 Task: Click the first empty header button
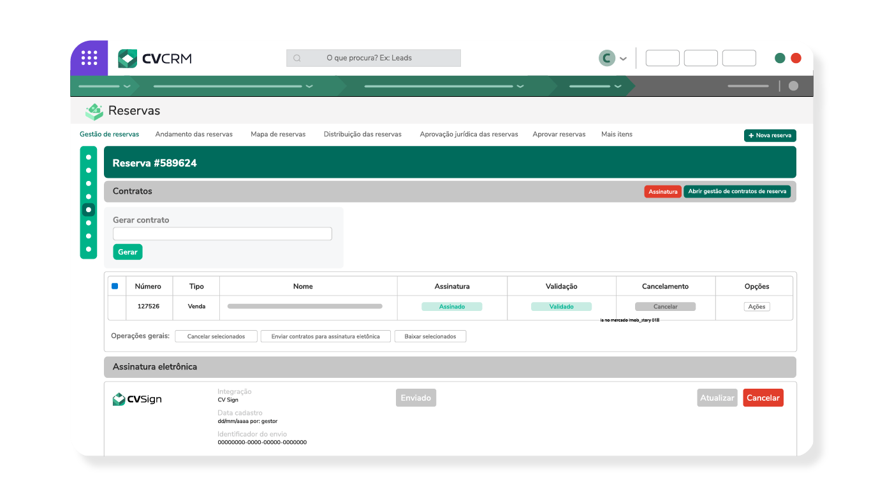click(x=662, y=58)
